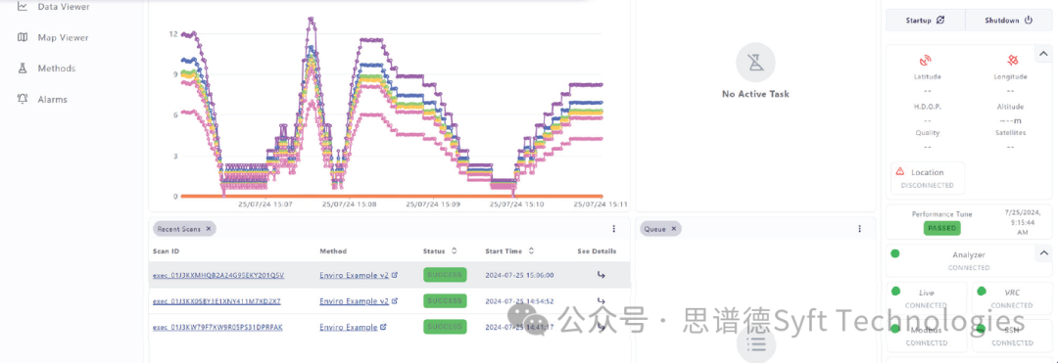Click SUCCESS badge of the 14:54:52 scan

coord(445,301)
